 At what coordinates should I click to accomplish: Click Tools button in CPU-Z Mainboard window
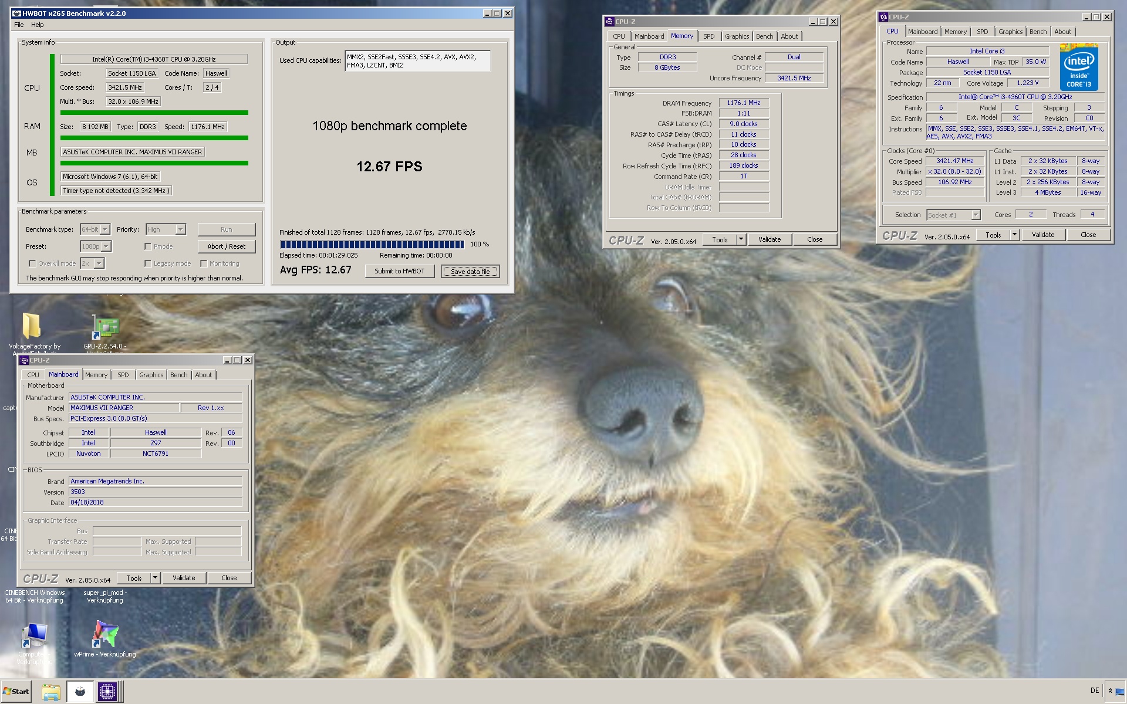tap(134, 578)
